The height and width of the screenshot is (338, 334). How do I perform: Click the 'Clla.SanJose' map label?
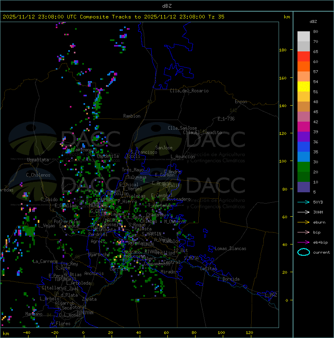coord(182,128)
